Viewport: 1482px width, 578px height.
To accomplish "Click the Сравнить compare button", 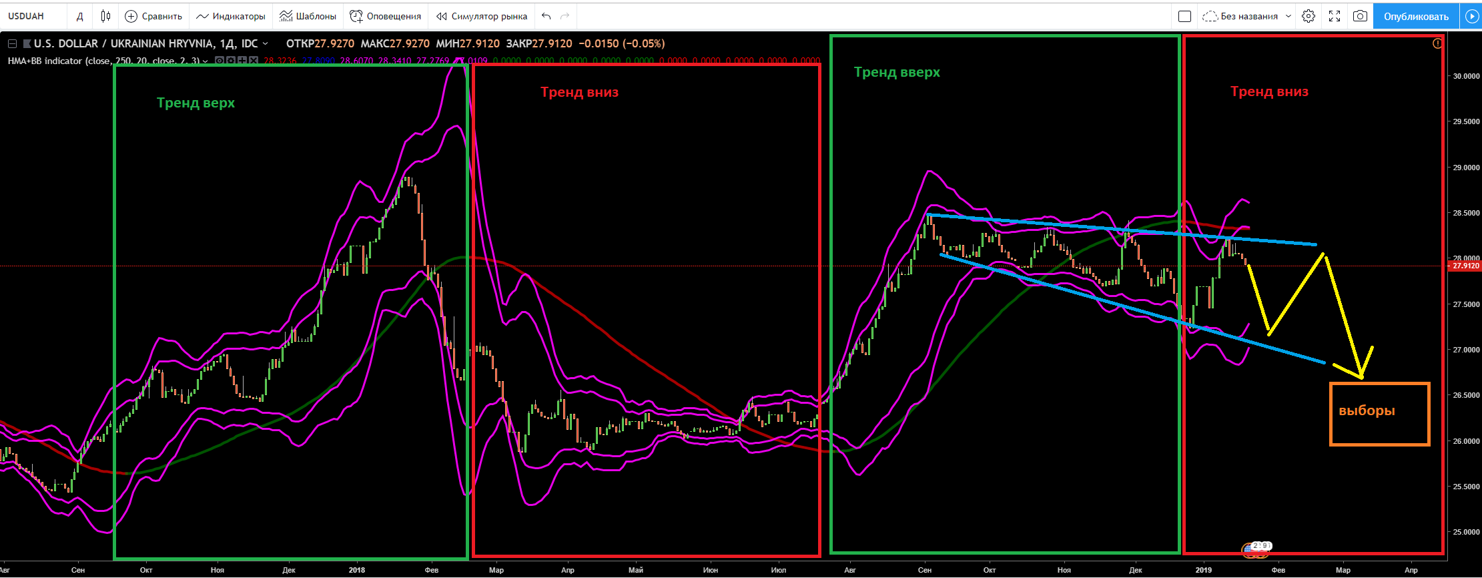I will (x=153, y=16).
